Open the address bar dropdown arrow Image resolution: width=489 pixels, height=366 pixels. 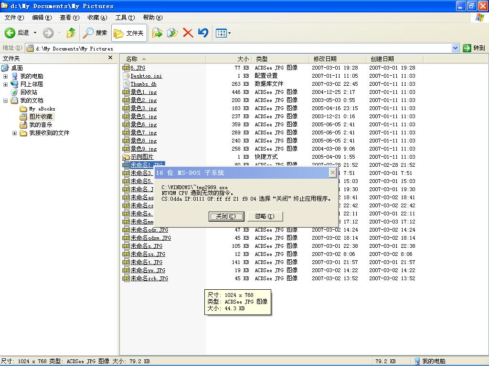(x=455, y=48)
